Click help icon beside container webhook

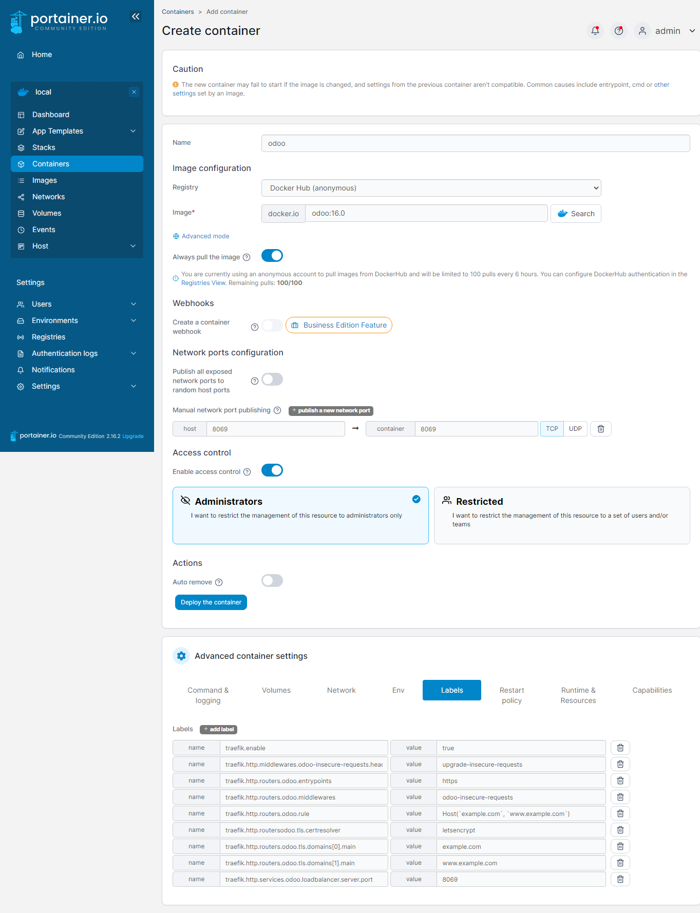coord(255,327)
